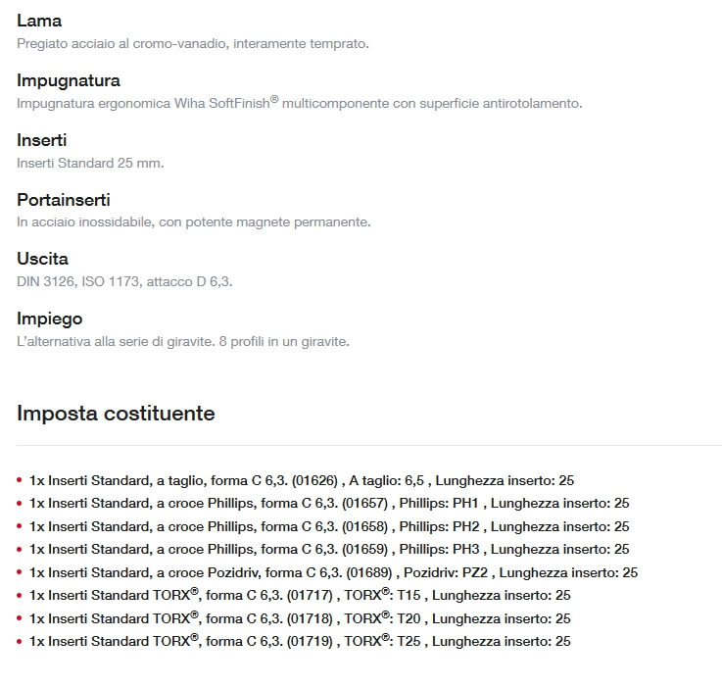
Task: Click the Uscita heading
Action: click(x=43, y=260)
